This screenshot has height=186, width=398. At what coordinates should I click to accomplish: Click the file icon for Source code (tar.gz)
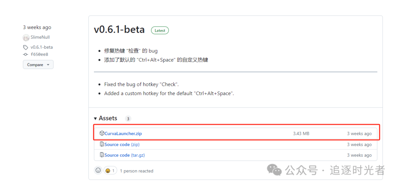tap(102, 155)
